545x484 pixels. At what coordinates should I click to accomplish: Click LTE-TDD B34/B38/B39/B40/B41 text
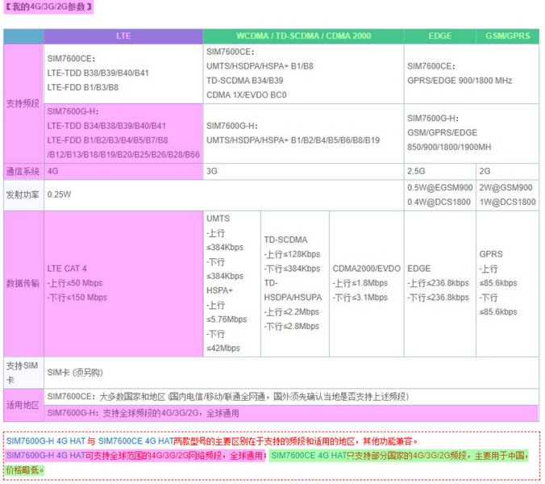click(106, 126)
